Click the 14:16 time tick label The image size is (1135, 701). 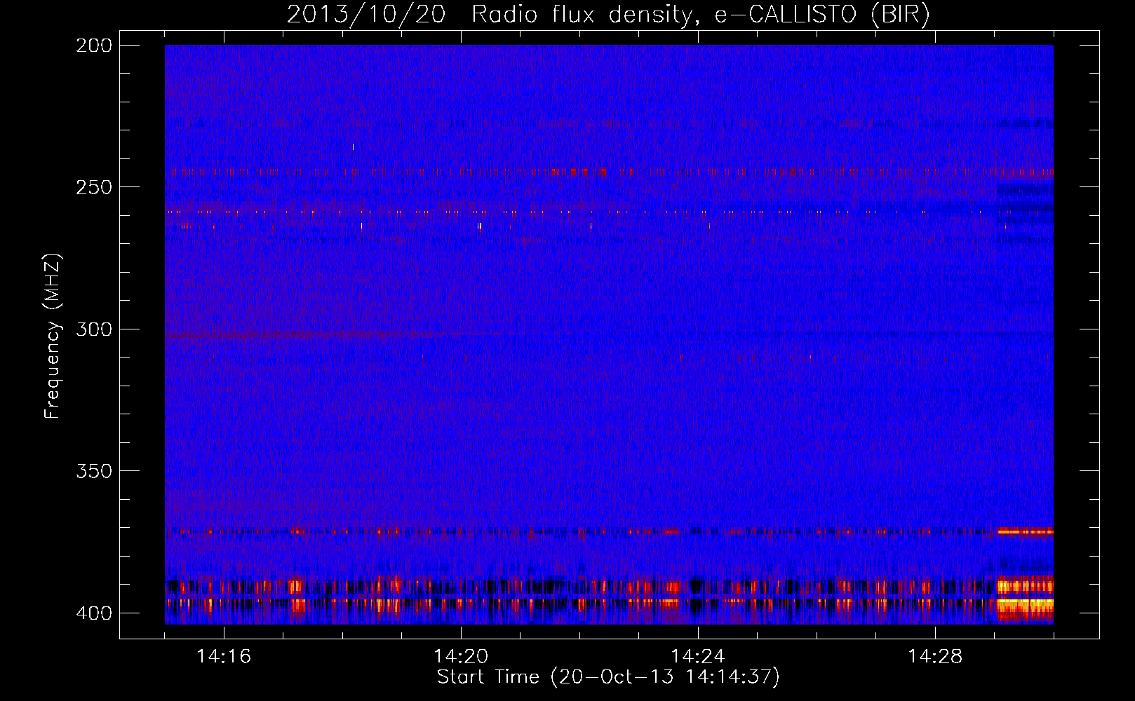[224, 657]
